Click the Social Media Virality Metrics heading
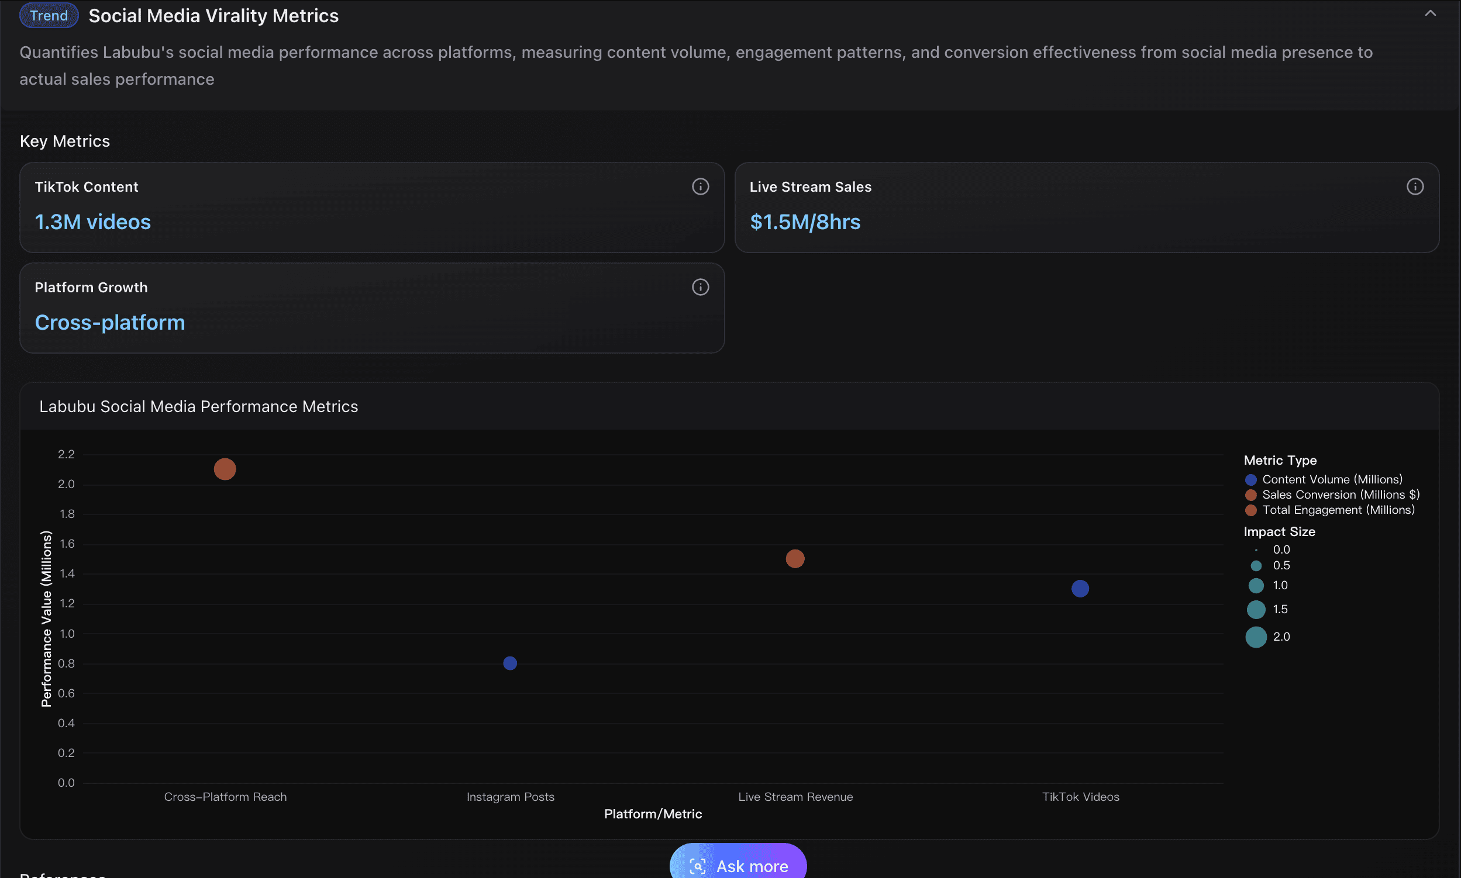The image size is (1461, 878). click(213, 16)
